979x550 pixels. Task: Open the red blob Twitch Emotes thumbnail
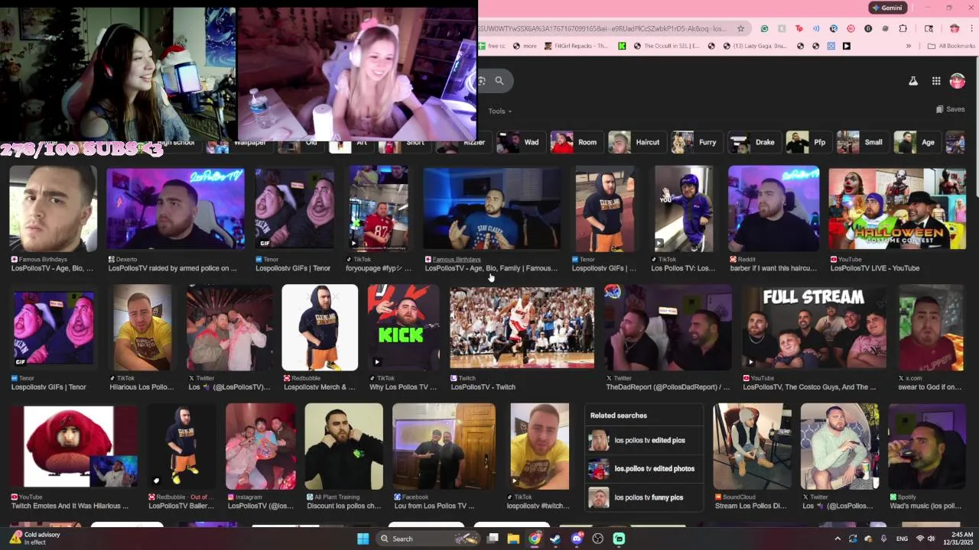(74, 447)
